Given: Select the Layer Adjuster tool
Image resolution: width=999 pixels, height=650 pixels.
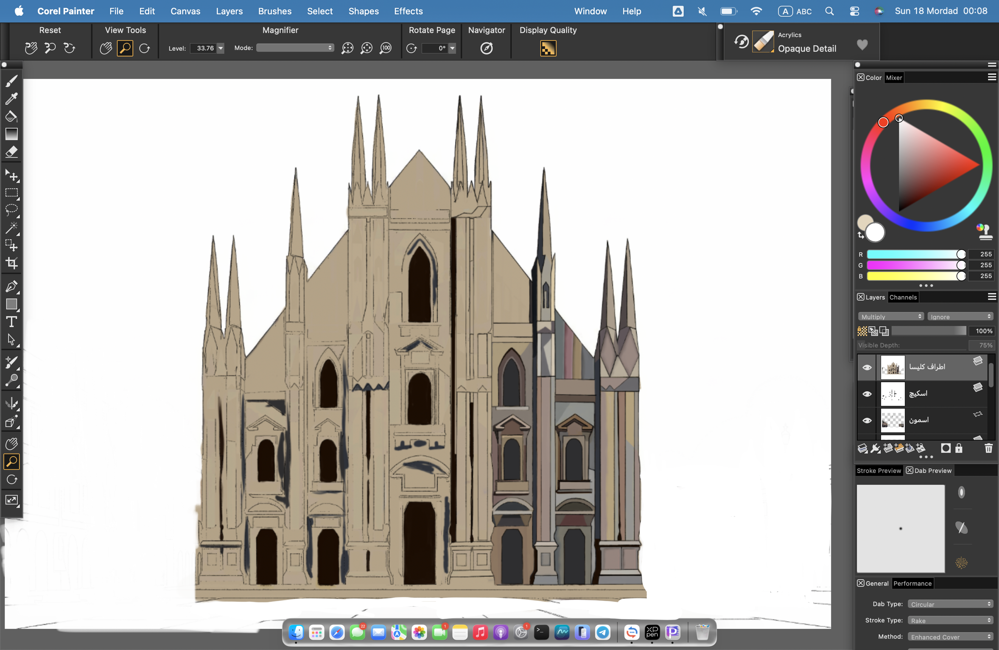Looking at the screenshot, I should (11, 175).
